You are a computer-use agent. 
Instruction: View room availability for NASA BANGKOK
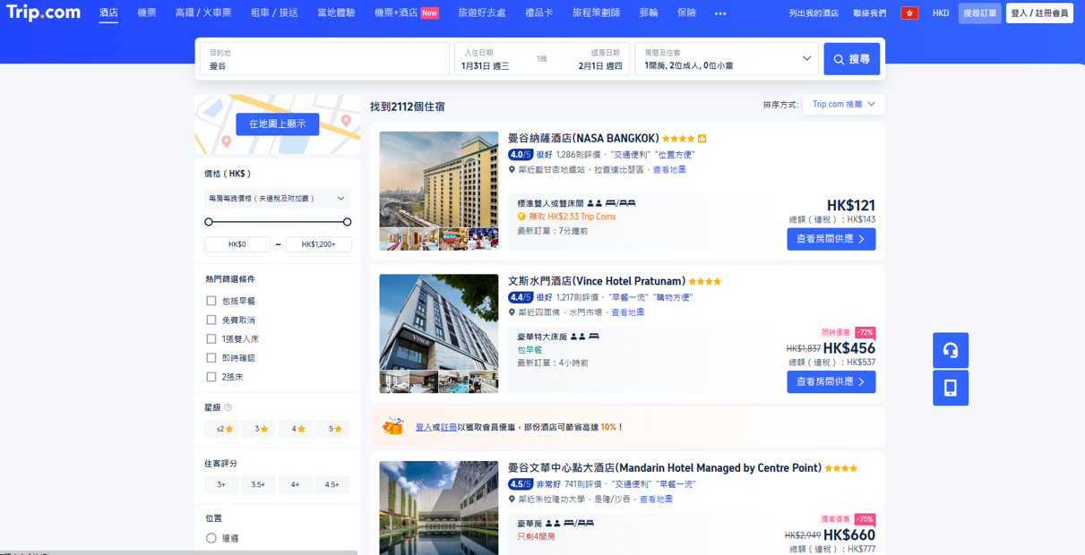831,239
